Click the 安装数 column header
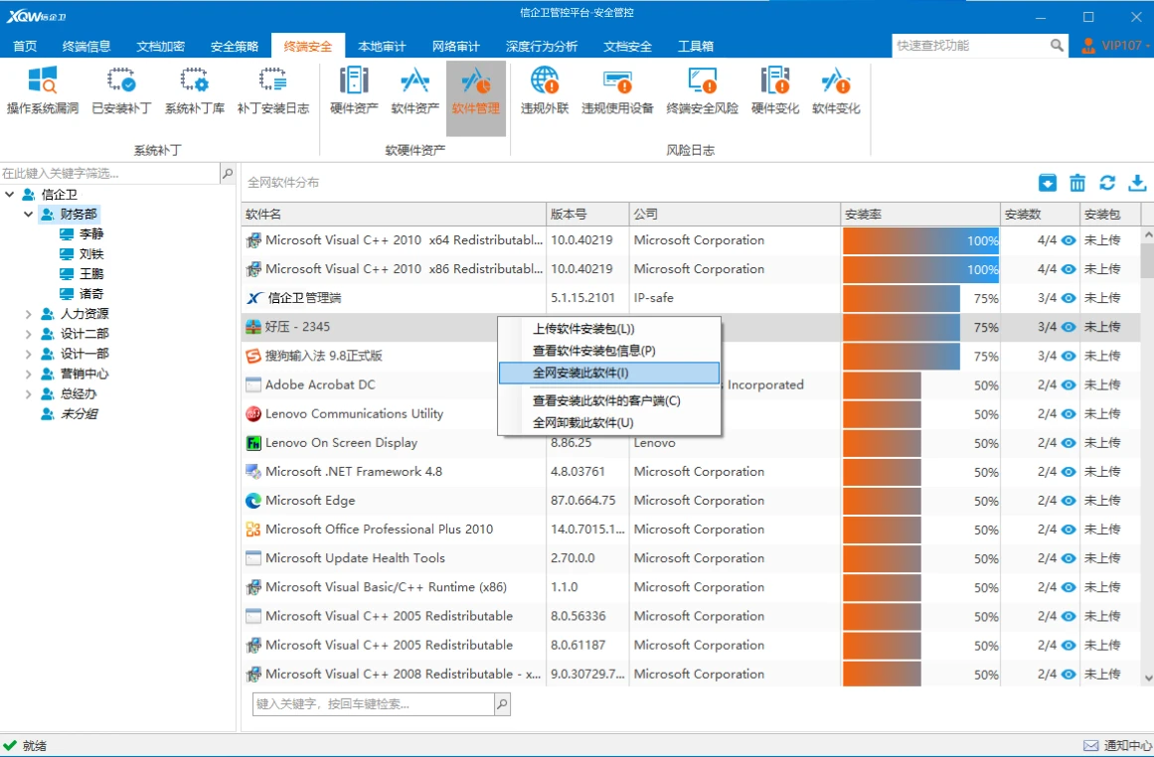The image size is (1154, 757). coord(1039,214)
